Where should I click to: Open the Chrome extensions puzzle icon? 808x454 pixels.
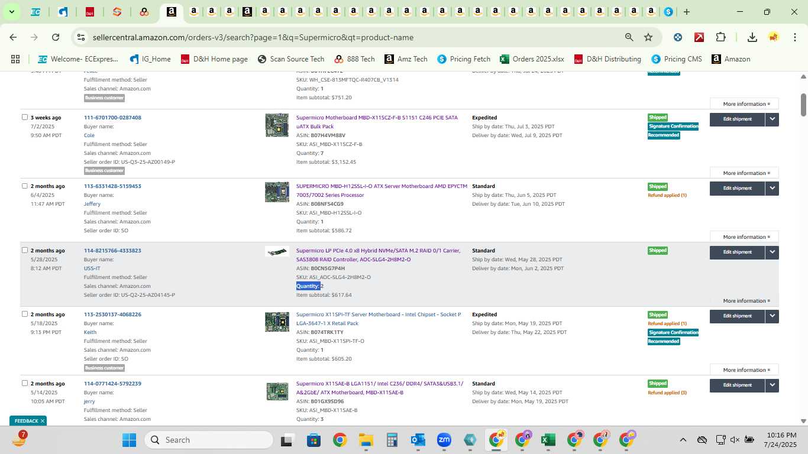pyautogui.click(x=720, y=37)
